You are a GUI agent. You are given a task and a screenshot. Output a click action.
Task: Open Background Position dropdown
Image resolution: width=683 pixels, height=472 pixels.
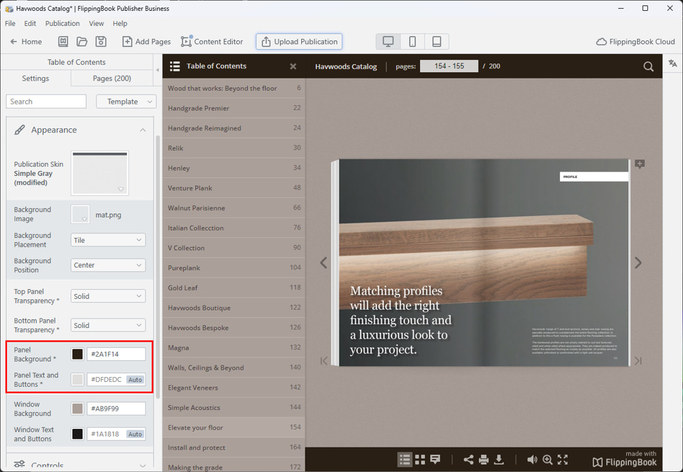108,265
